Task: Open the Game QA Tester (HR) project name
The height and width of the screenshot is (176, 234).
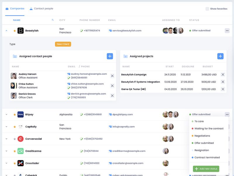Action: pyautogui.click(x=133, y=89)
